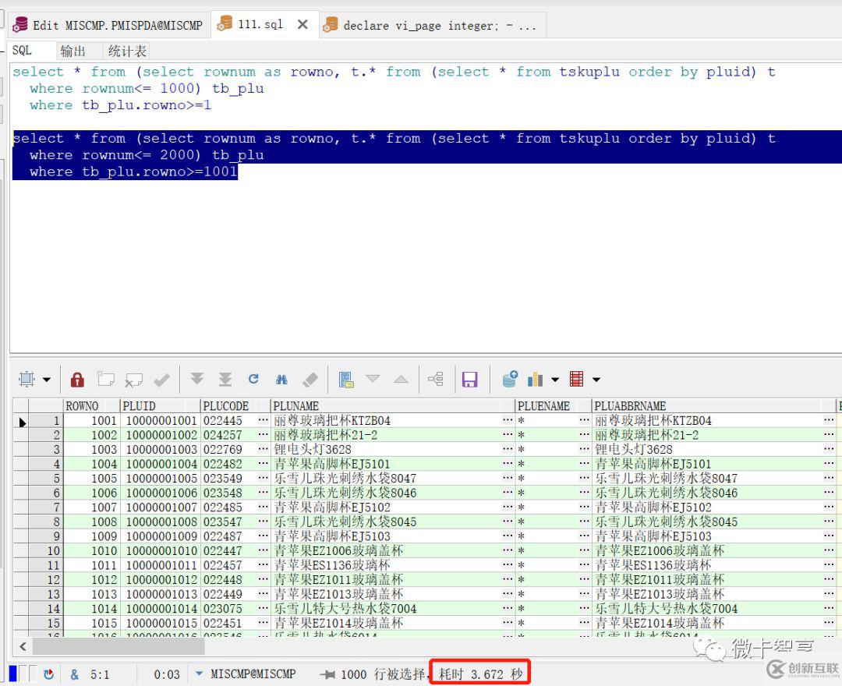
Task: Click the fetch next page arrow icon
Action: tap(197, 379)
